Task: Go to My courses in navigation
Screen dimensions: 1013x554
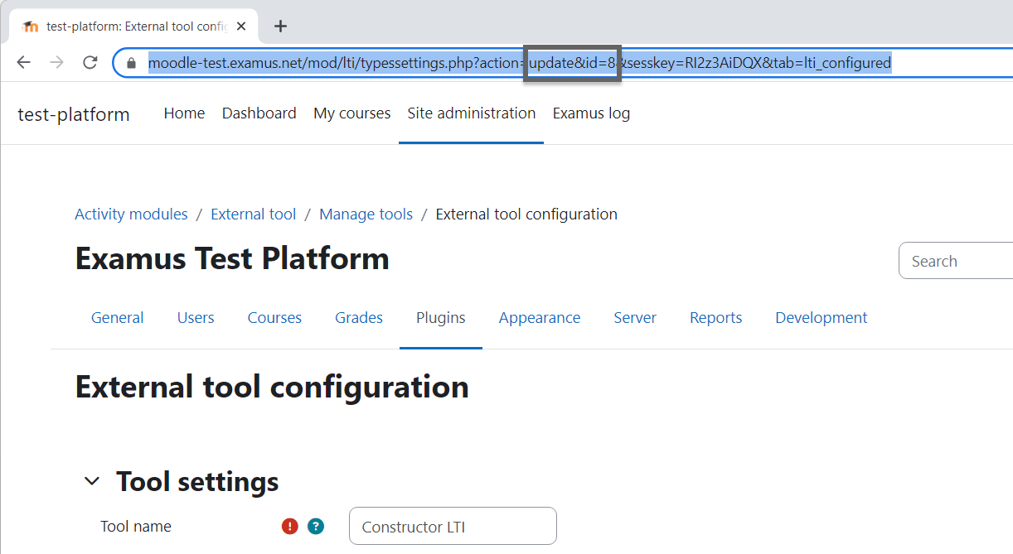Action: (x=351, y=113)
